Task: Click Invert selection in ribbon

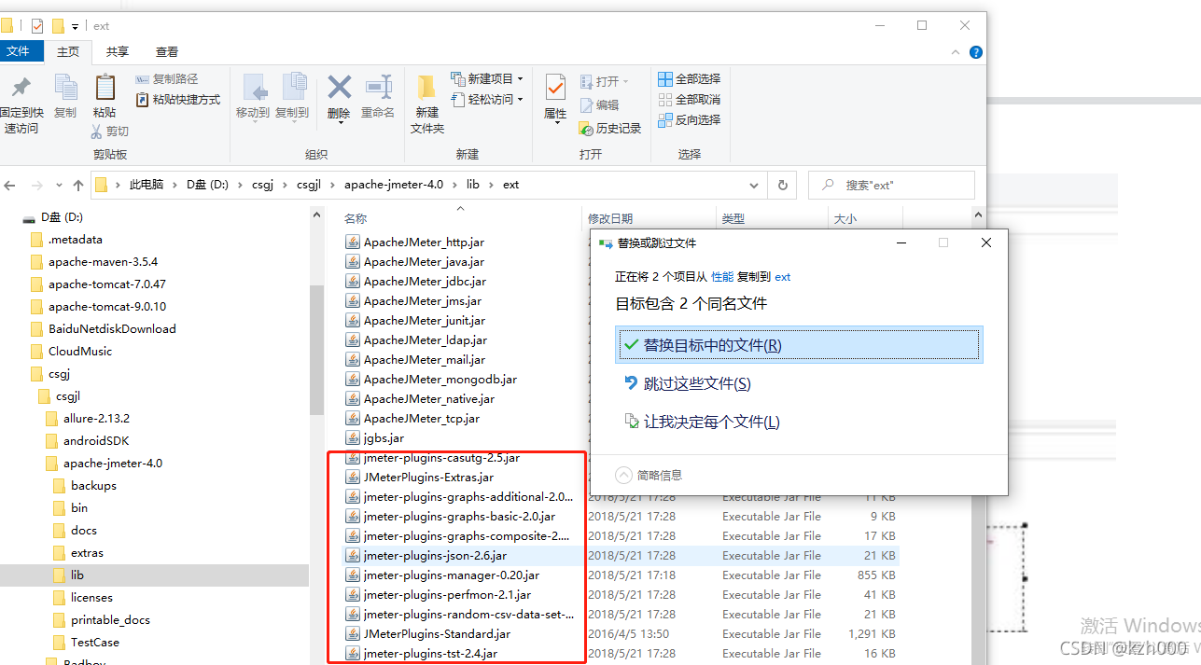Action: [689, 120]
